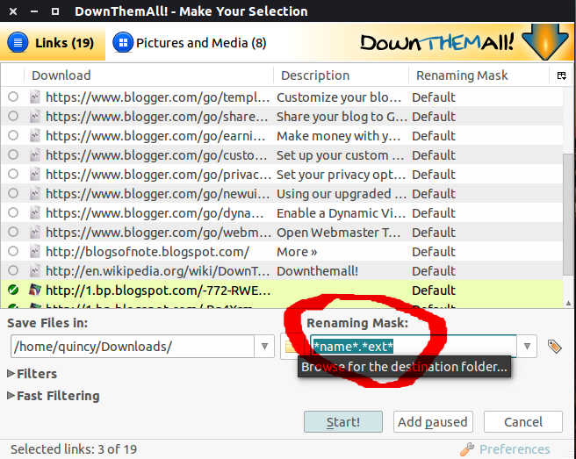Open the Renaming Mask dropdown arrow

(527, 347)
